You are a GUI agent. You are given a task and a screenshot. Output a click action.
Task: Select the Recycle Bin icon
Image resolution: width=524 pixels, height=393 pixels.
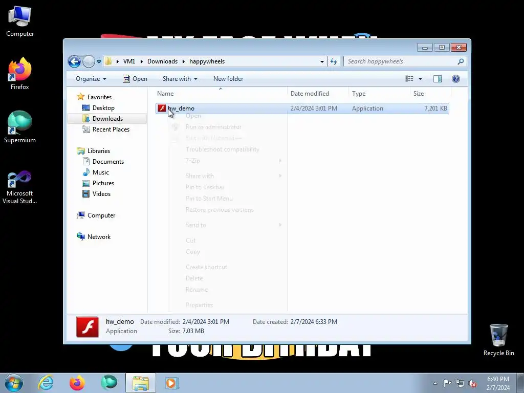tap(498, 340)
